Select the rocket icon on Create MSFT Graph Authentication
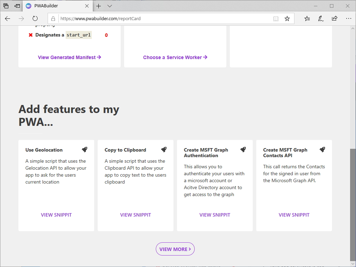The height and width of the screenshot is (267, 356). pos(243,149)
